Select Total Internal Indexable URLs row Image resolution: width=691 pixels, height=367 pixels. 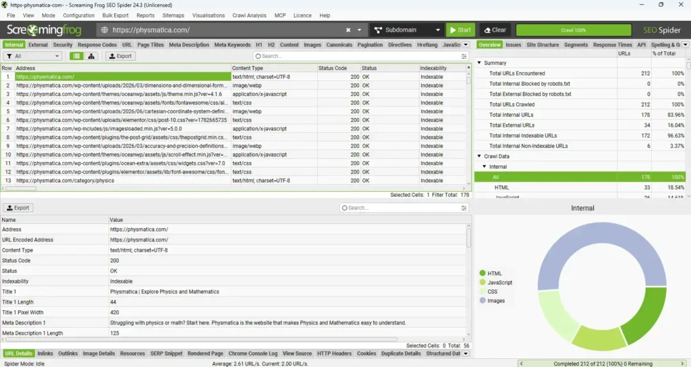[x=580, y=136]
